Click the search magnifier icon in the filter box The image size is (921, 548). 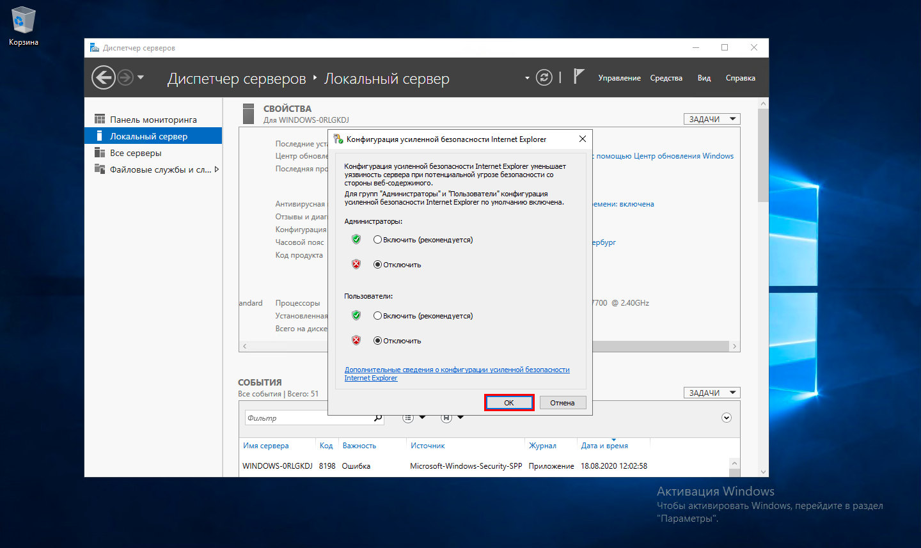(x=378, y=418)
